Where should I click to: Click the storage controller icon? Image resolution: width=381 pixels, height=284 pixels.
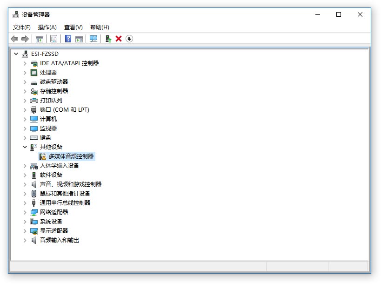coord(34,91)
